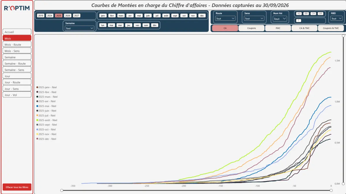Image resolution: width=346 pixels, height=194 pixels.
Task: Open the Num Vol dropdown
Action: [280, 19]
